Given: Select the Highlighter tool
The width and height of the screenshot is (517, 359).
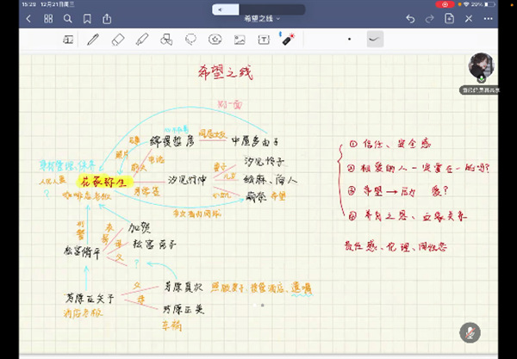Looking at the screenshot, I should click(x=142, y=40).
